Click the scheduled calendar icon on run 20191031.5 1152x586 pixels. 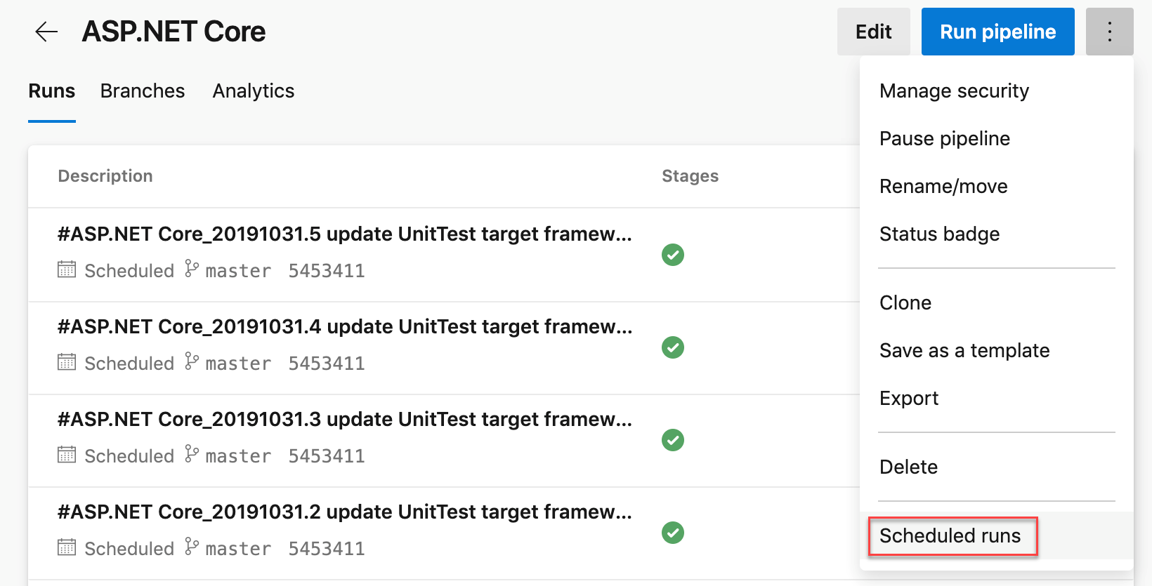tap(66, 270)
